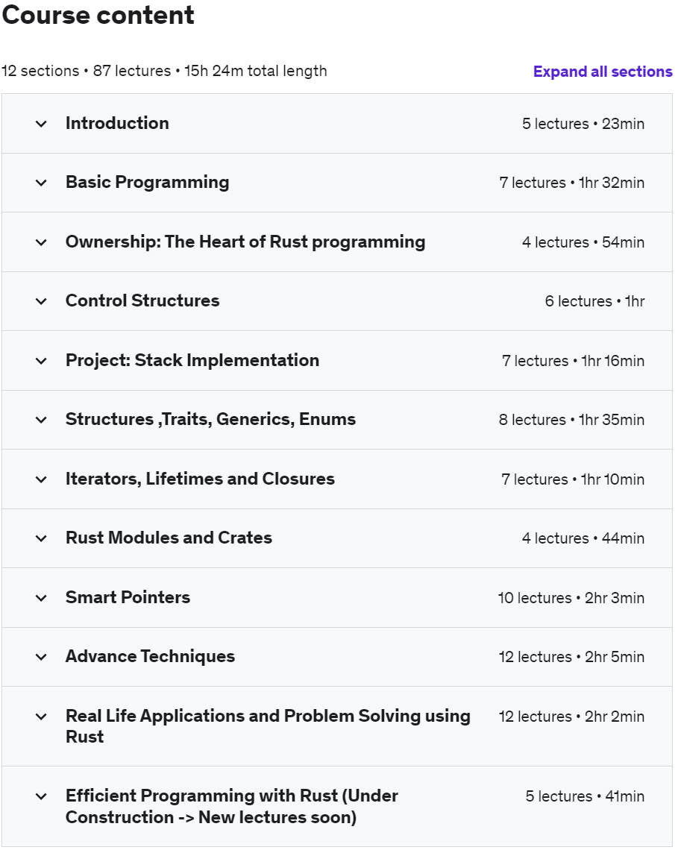The height and width of the screenshot is (850, 675).
Task: Click the Rust Modules and Crates chevron
Action: (41, 538)
